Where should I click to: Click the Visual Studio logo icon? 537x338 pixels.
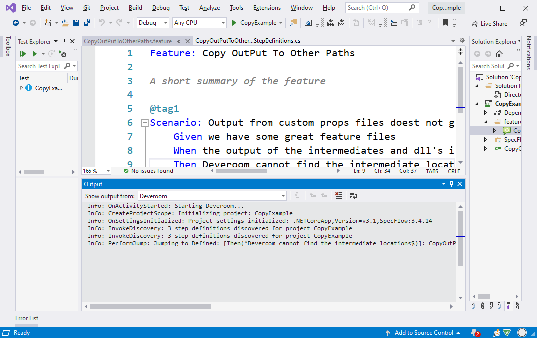pos(10,8)
